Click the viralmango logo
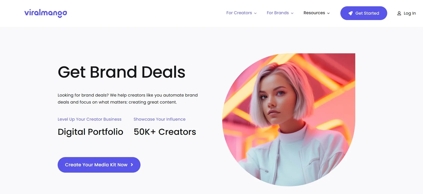 pos(45,13)
